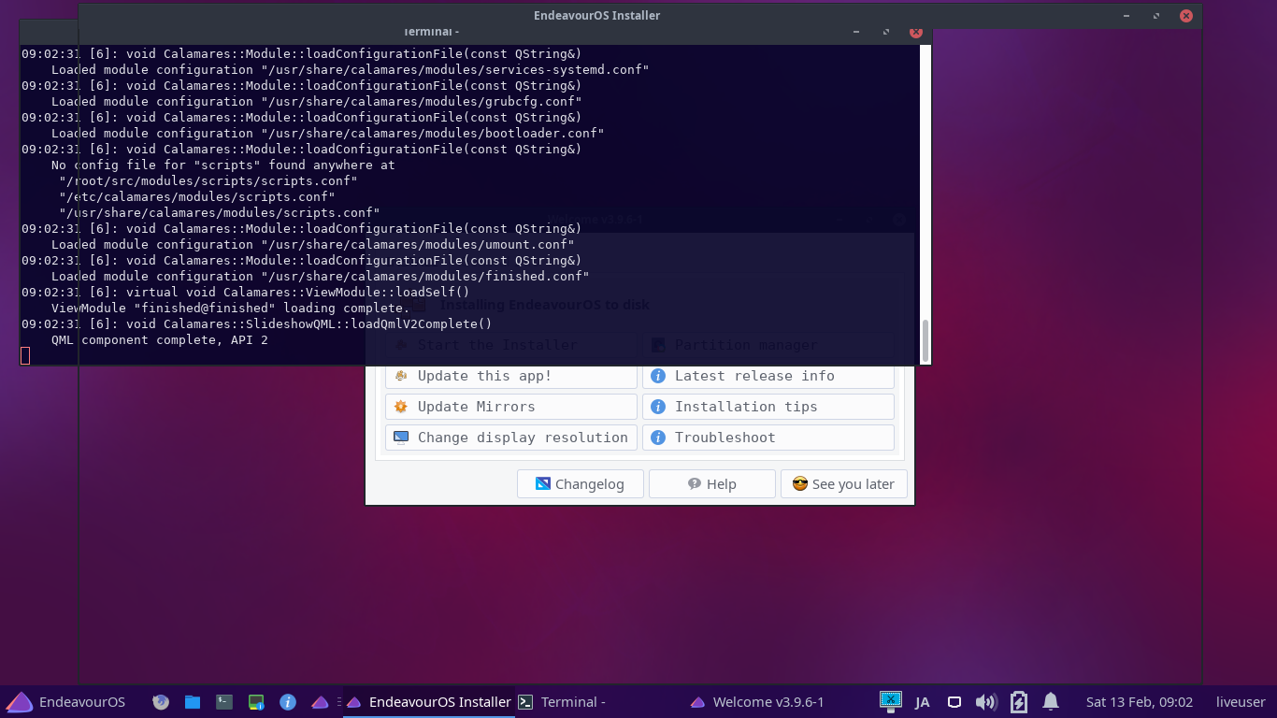Click the JA keyboard layout indicator

(x=923, y=702)
